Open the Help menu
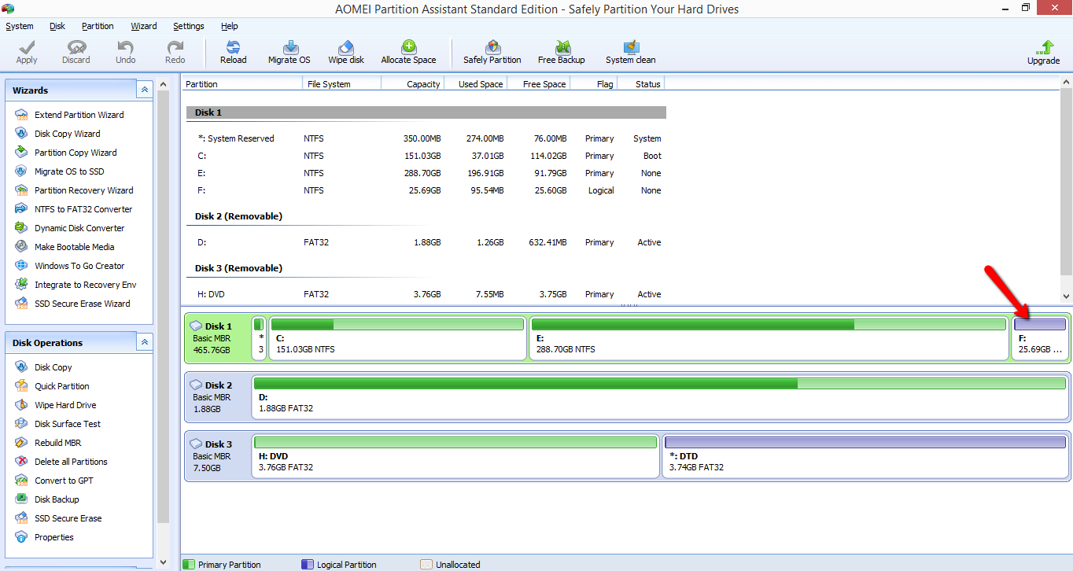The height and width of the screenshot is (571, 1073). (x=230, y=26)
